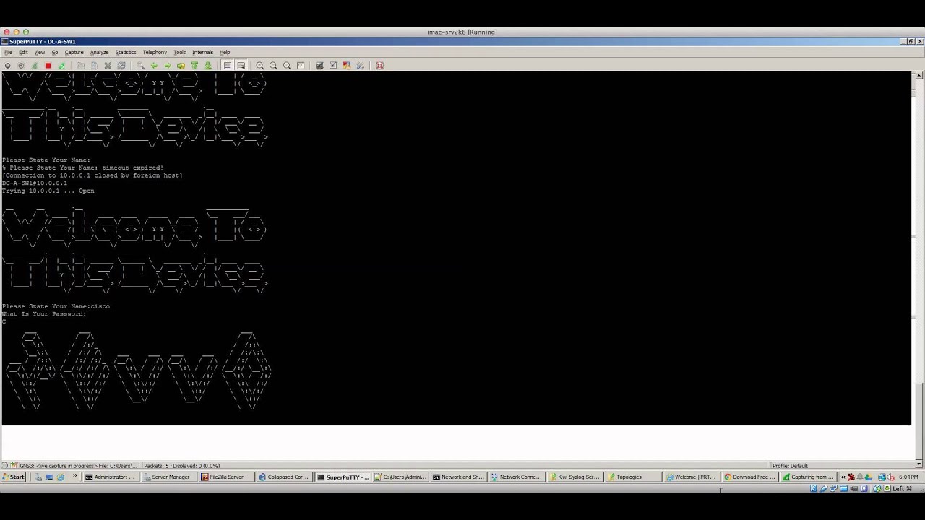Click the Internet Explorer quick launch icon
This screenshot has width=925, height=520.
pos(61,477)
